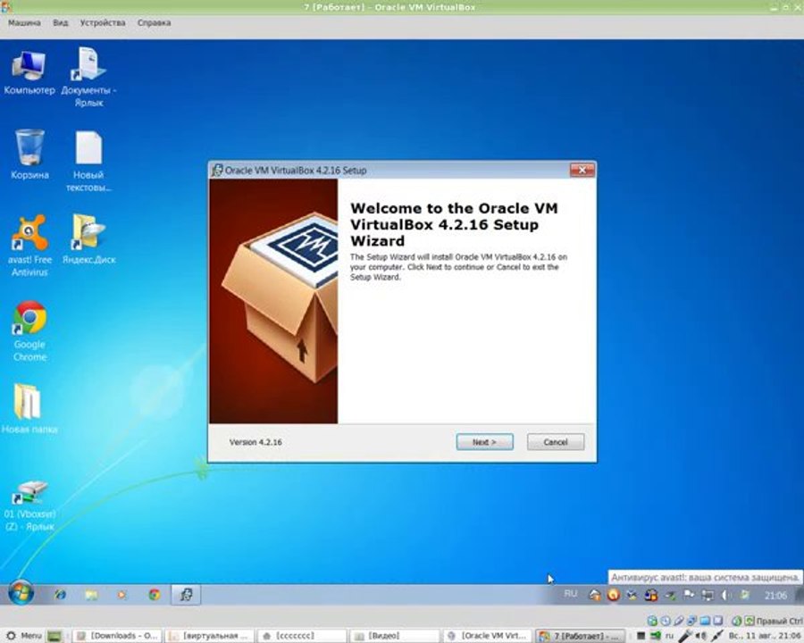
Task: Select the avast! Free Antivirus shortcut
Action: click(x=29, y=245)
